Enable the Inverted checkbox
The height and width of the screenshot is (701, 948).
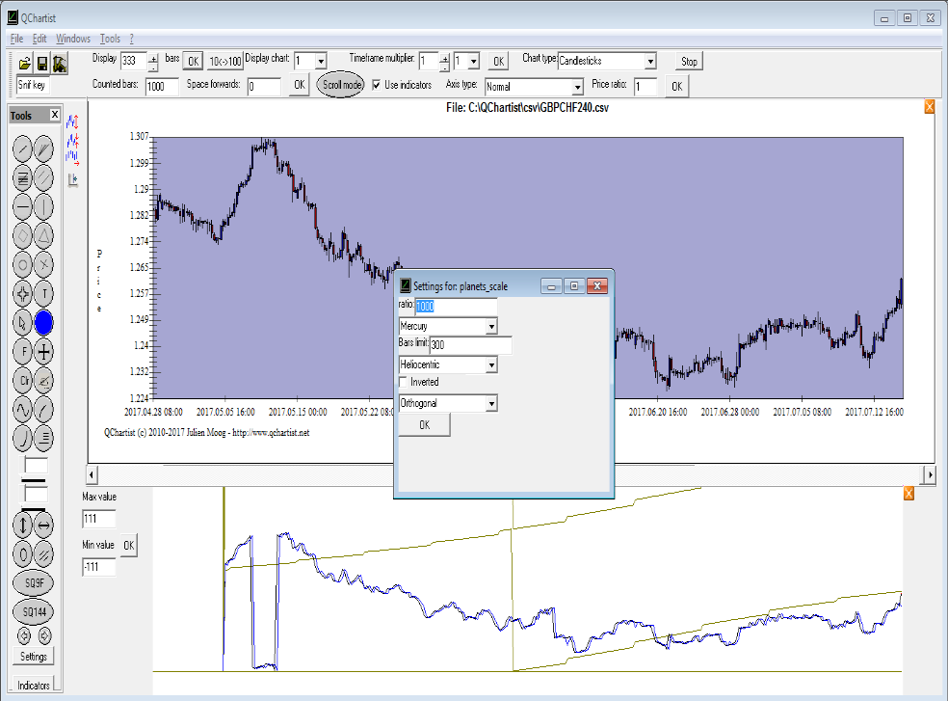[x=404, y=383]
